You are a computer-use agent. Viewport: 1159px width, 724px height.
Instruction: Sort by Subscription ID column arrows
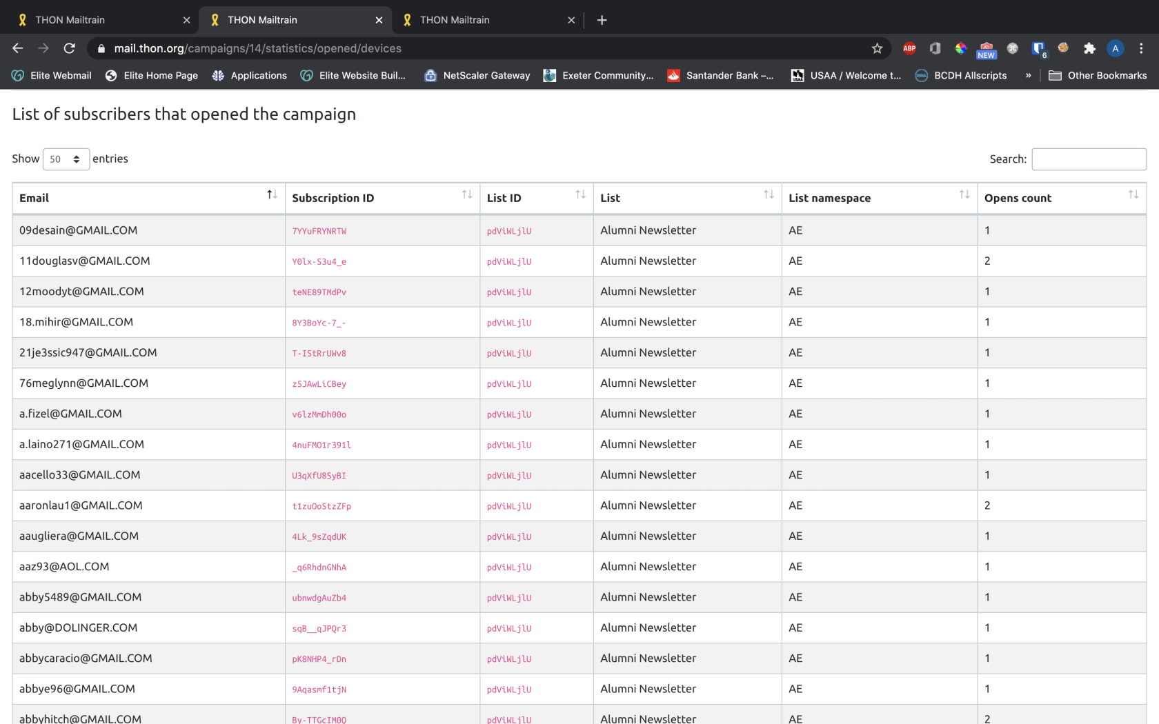click(467, 195)
